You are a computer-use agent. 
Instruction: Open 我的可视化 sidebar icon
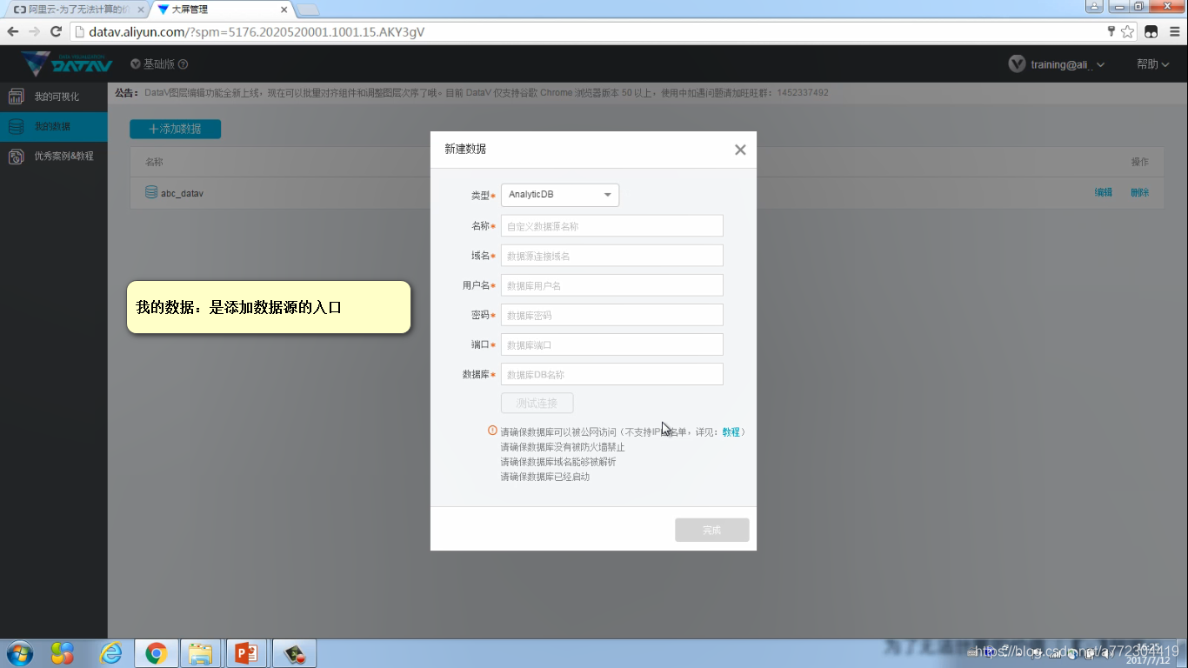16,97
